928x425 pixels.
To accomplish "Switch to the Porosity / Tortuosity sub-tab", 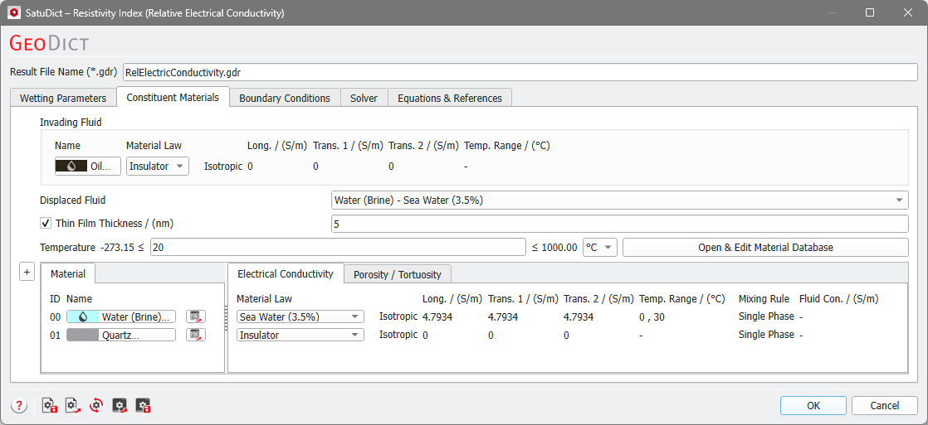I will 398,274.
